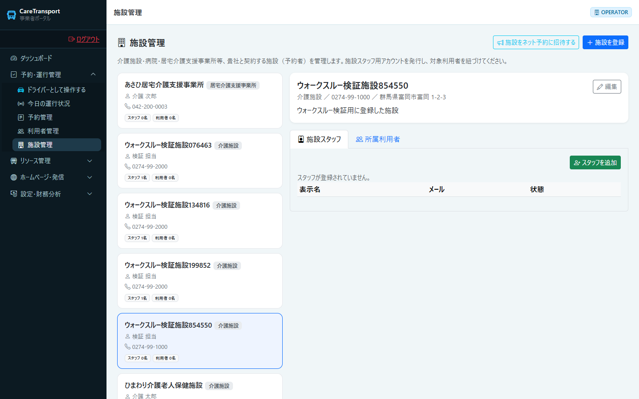Click the メール column header
This screenshot has width=639, height=399.
pos(437,189)
